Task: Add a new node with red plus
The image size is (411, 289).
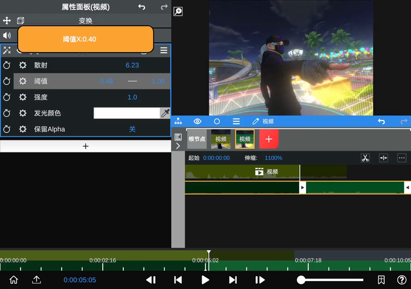Action: tap(269, 139)
